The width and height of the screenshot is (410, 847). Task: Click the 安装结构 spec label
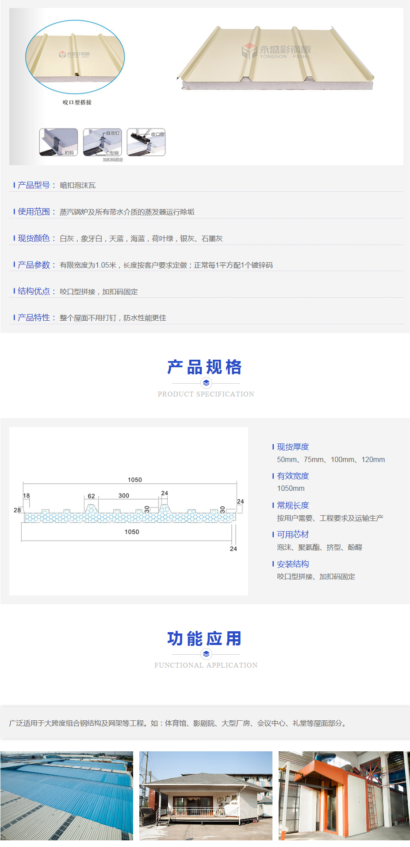[293, 564]
